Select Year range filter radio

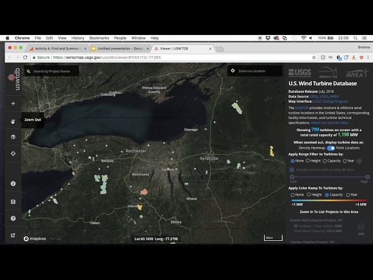click(x=344, y=161)
